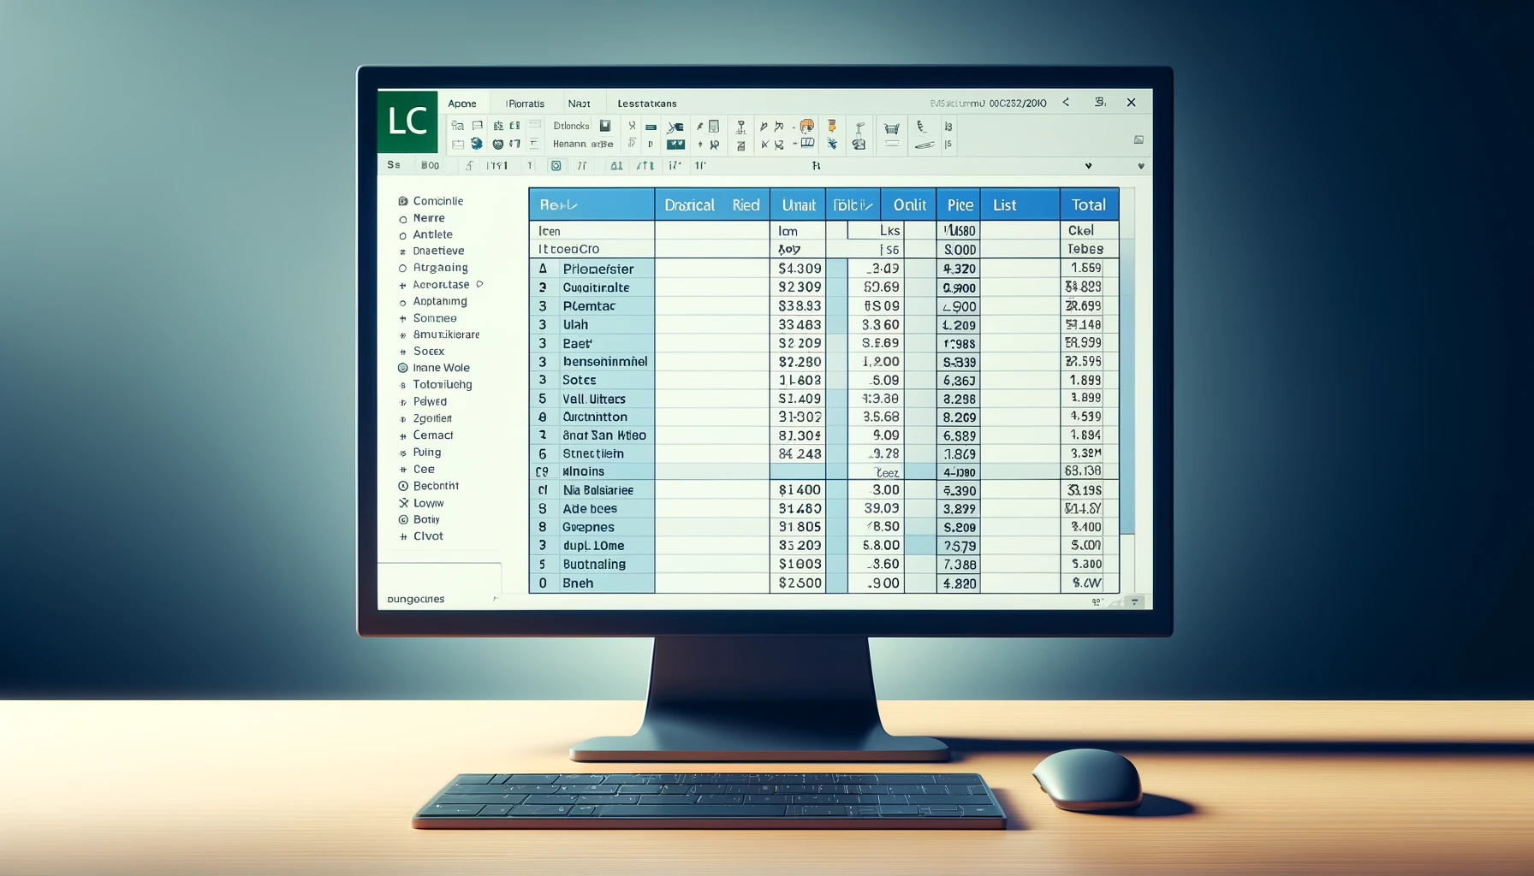
Task: Click the Ss label in the formula bar
Action: point(394,165)
